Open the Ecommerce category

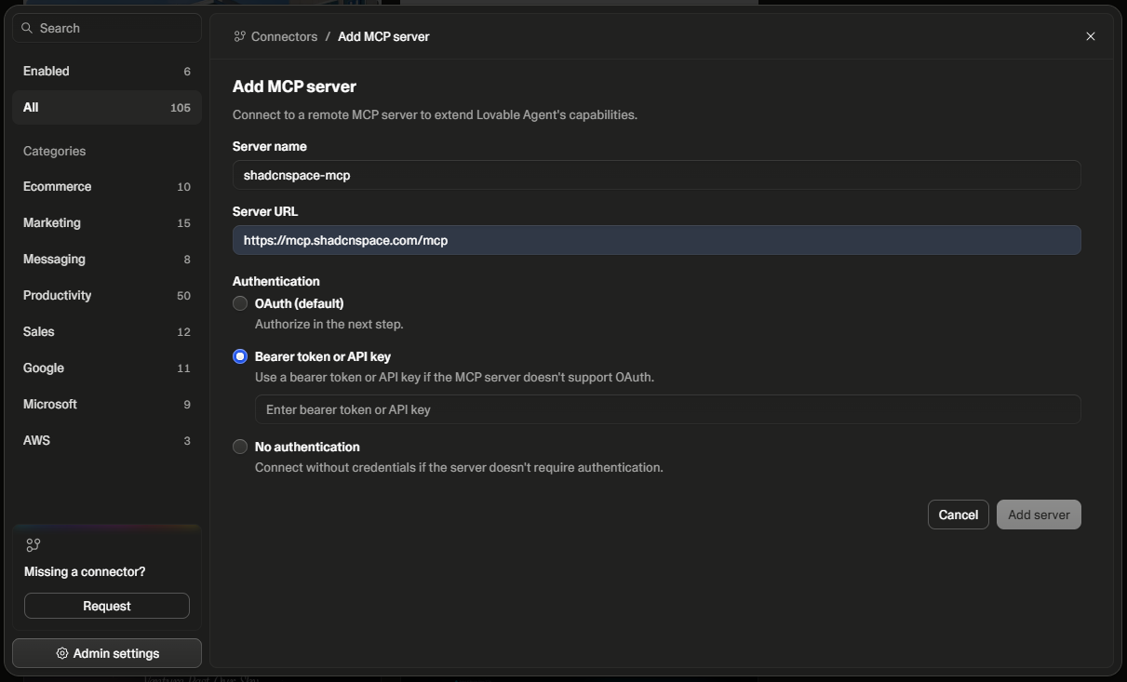pyautogui.click(x=107, y=186)
